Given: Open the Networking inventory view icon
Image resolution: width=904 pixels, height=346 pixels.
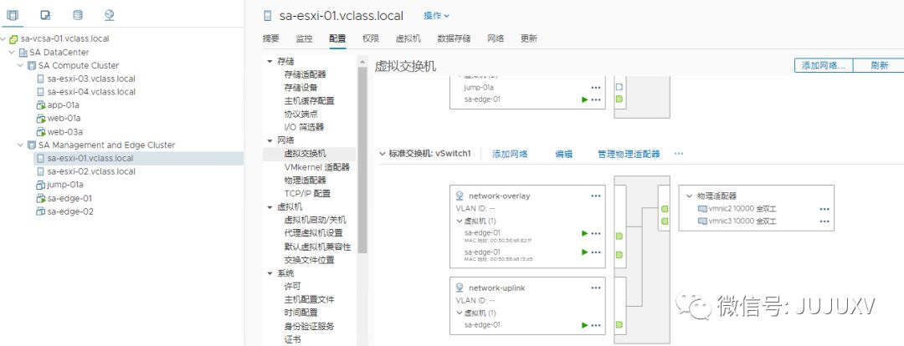Looking at the screenshot, I should point(110,16).
